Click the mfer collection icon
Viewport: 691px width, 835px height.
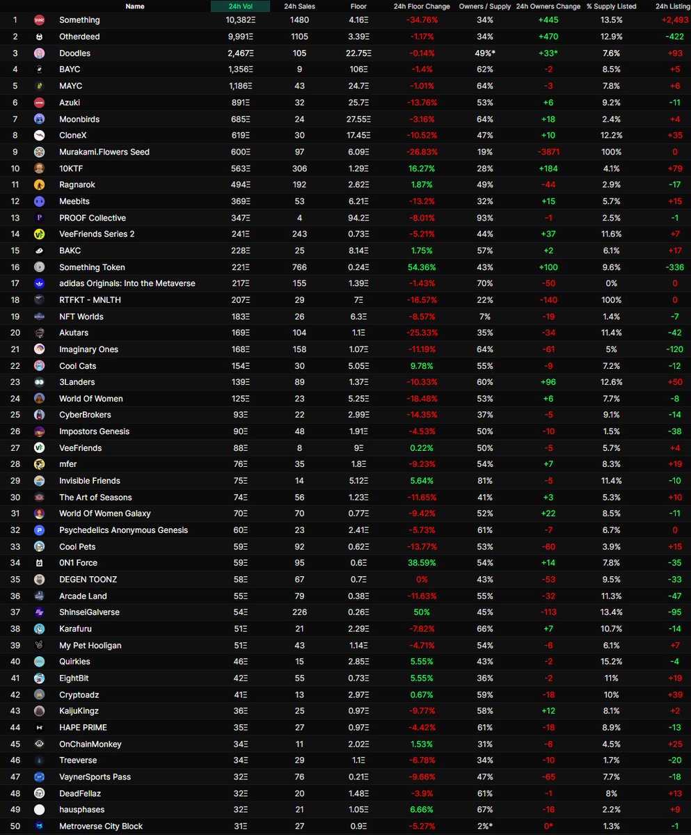click(40, 464)
